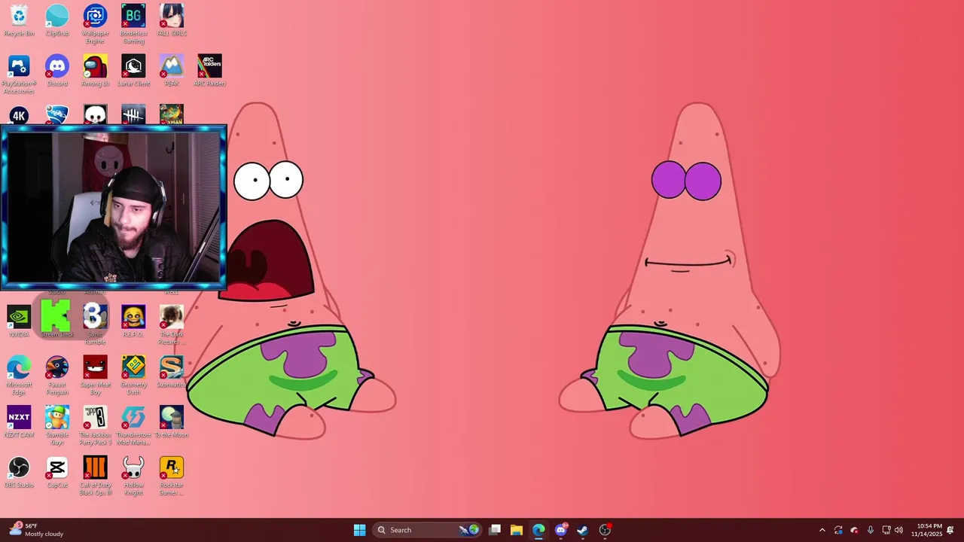Select the Subnautica desktop icon
The image size is (964, 542).
tap(172, 372)
